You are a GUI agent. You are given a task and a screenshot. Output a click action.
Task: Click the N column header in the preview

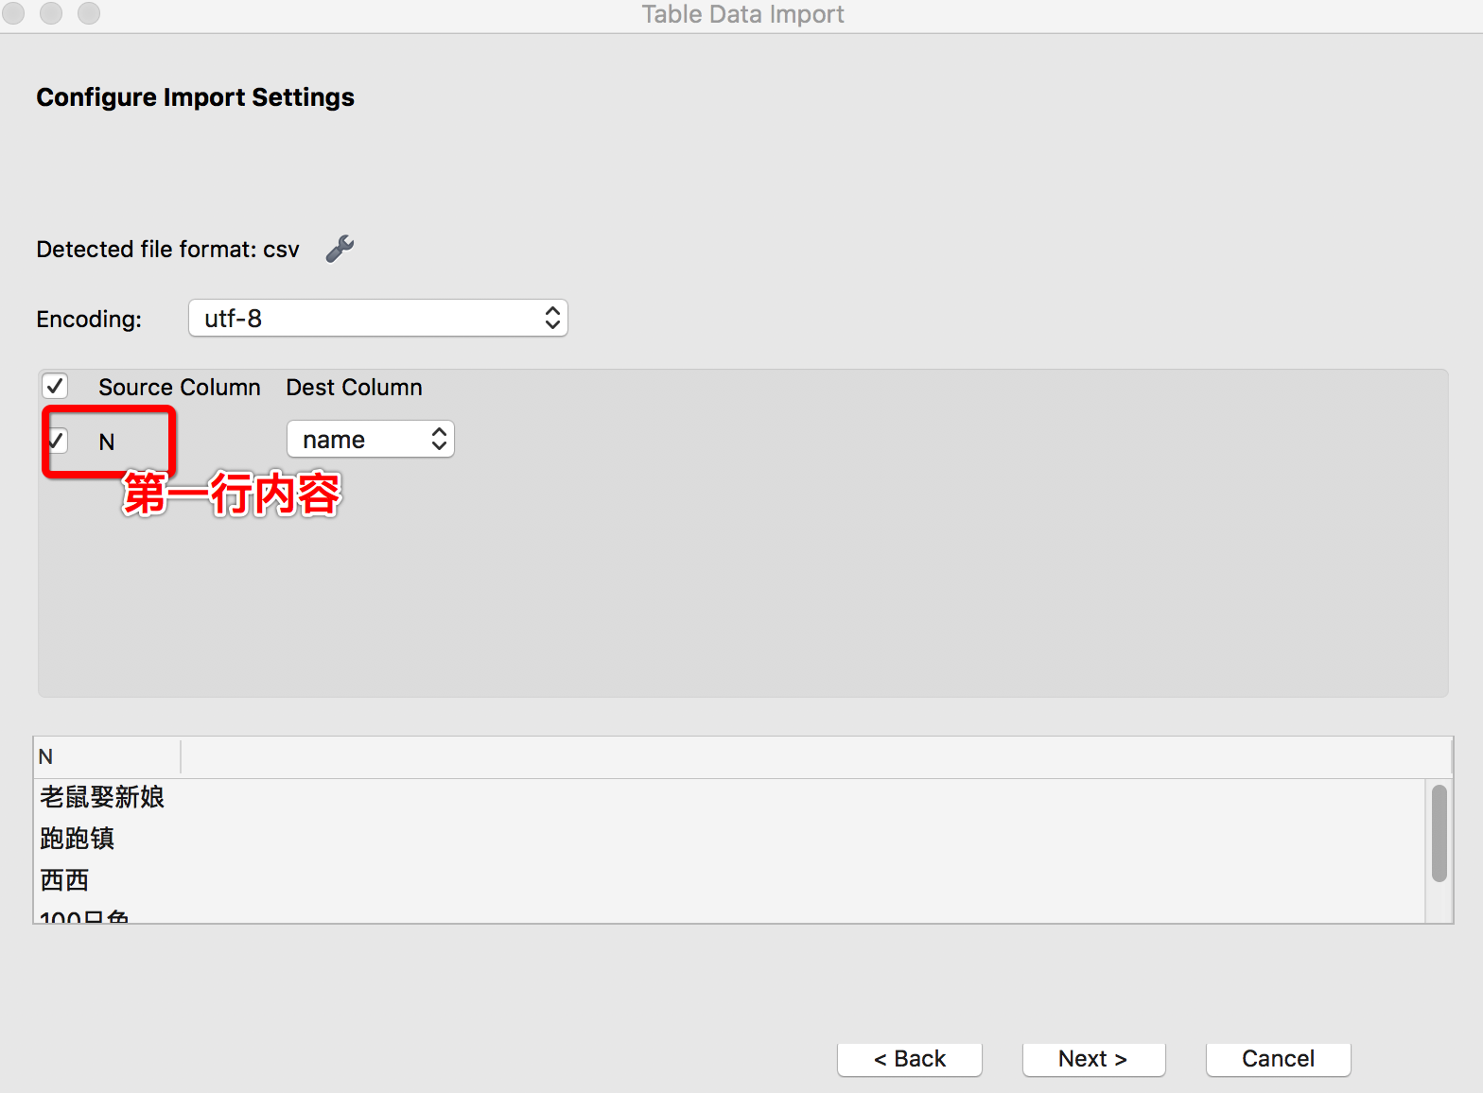107,757
